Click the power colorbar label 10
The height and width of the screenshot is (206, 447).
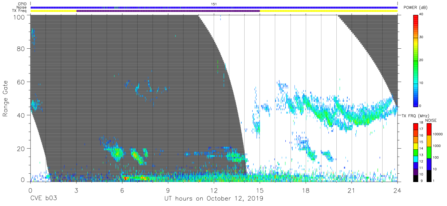tap(422, 83)
